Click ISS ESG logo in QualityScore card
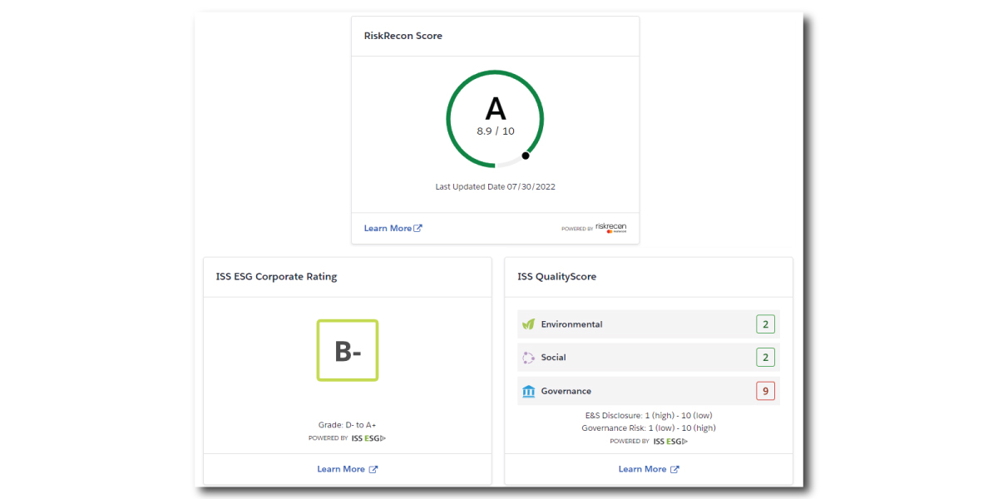 tap(669, 442)
